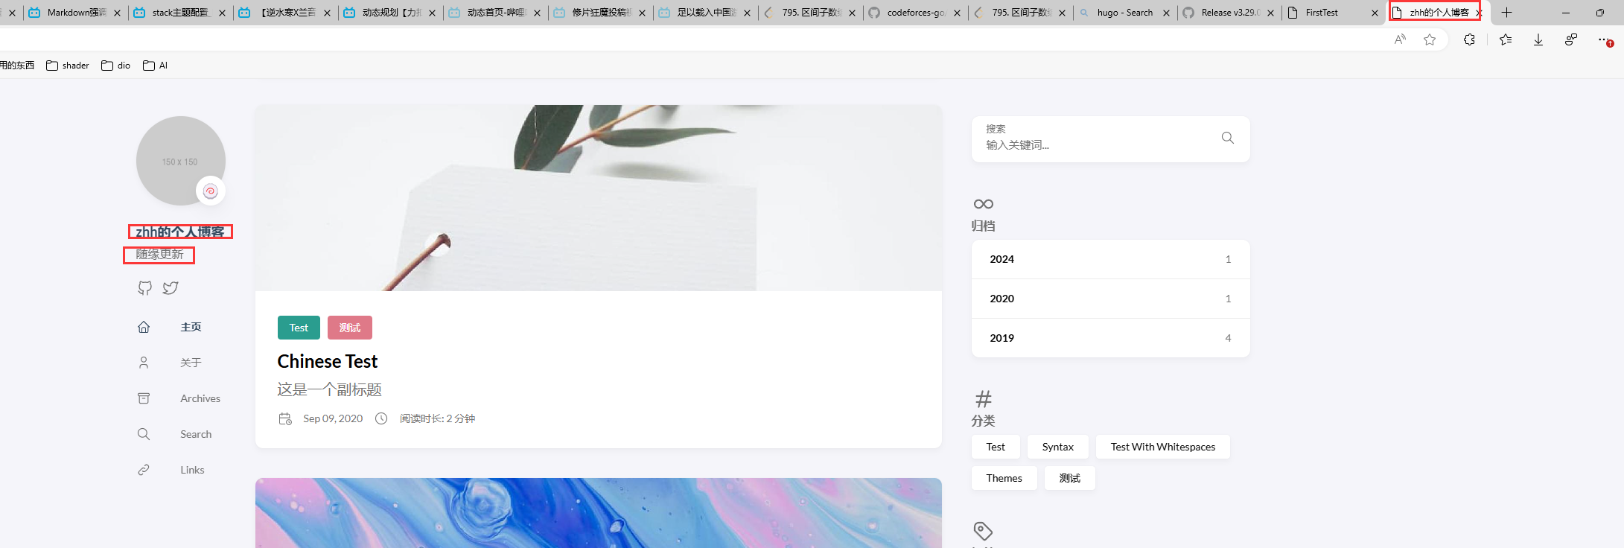Open the Chinese Test article title
The image size is (1624, 548).
coord(328,361)
